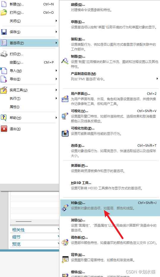Choose Open 打开(O)... menu item
This screenshot has width=160, height=277.
[x=29, y=13]
